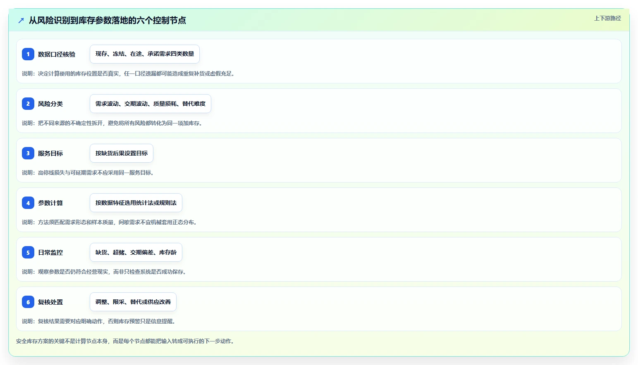Click step number 3 badge

[x=28, y=153]
